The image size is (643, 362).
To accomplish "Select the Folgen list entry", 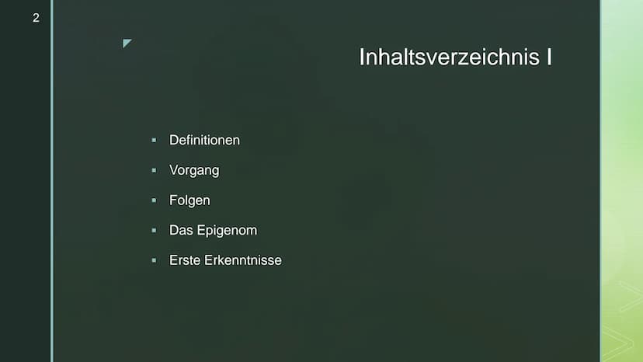I will tap(189, 200).
